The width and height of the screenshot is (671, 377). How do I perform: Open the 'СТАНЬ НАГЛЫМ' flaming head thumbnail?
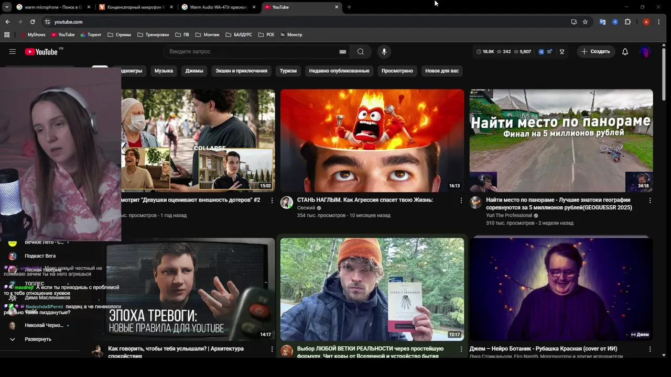point(372,140)
